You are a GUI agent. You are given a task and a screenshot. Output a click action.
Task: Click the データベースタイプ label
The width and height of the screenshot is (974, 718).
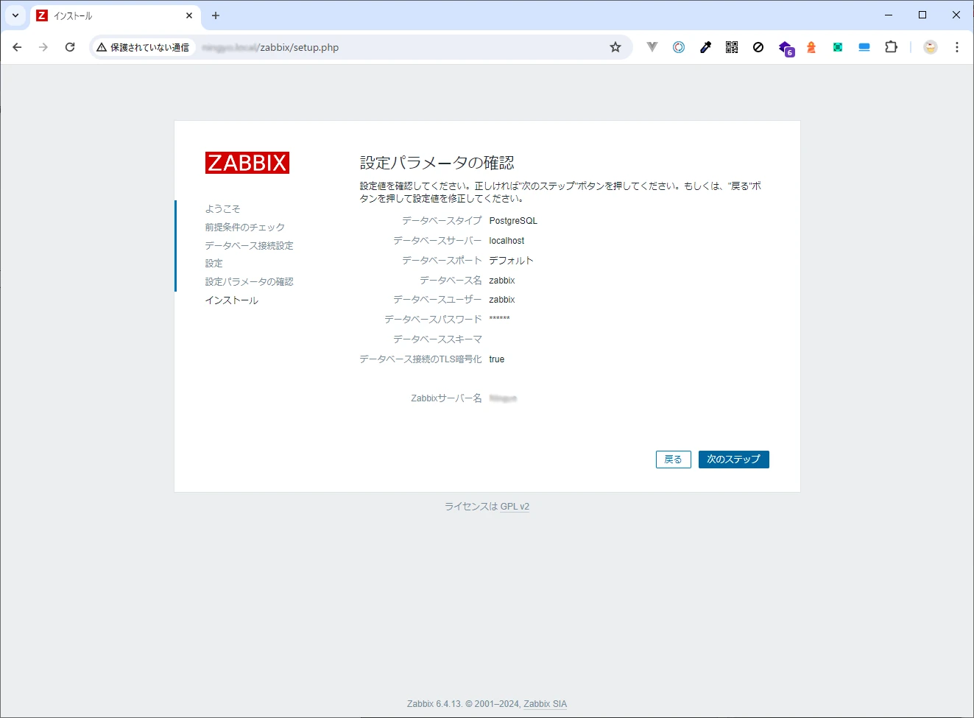pyautogui.click(x=442, y=221)
